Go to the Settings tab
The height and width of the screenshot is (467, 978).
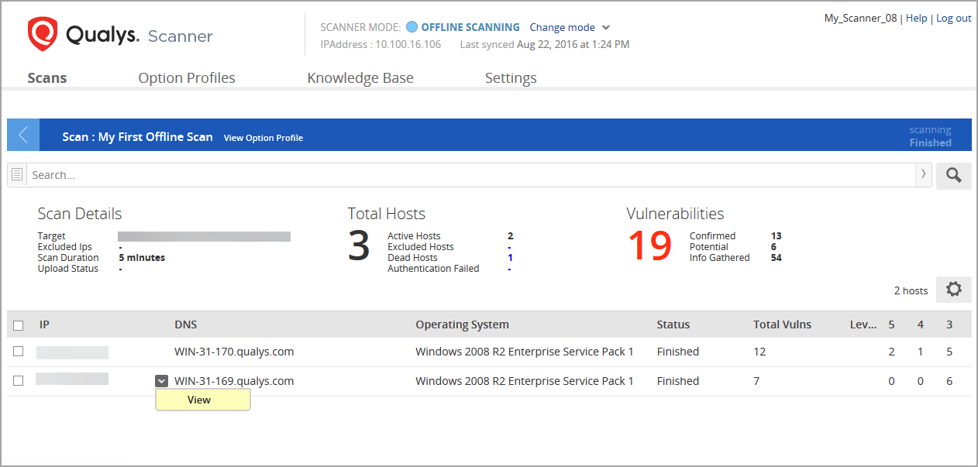(x=511, y=78)
